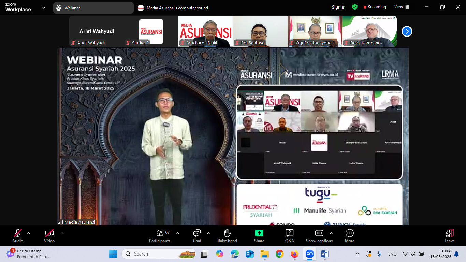
Task: Open the Wi-Fi network settings icon
Action: click(405, 254)
